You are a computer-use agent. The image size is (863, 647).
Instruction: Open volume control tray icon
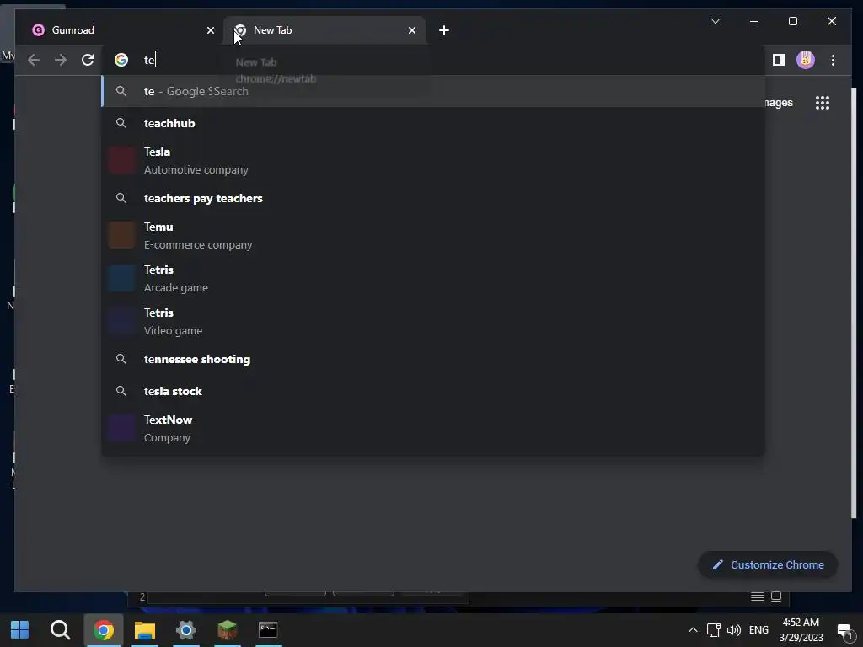pyautogui.click(x=734, y=630)
